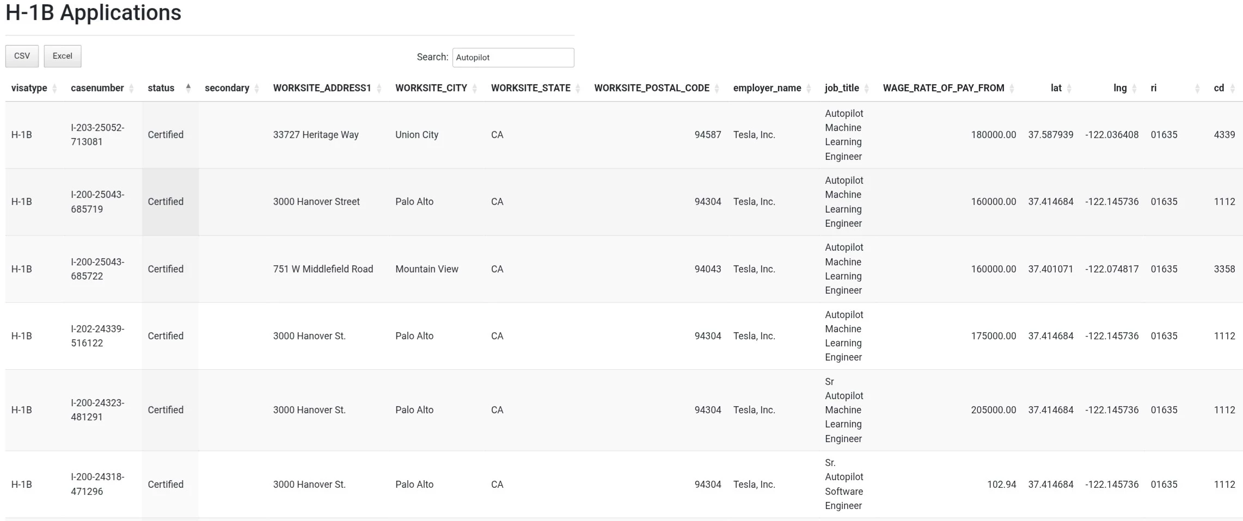Click the H-1B Applications heading

click(x=93, y=13)
